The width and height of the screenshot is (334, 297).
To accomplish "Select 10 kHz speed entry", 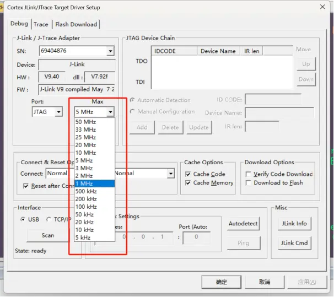I will (x=94, y=230).
